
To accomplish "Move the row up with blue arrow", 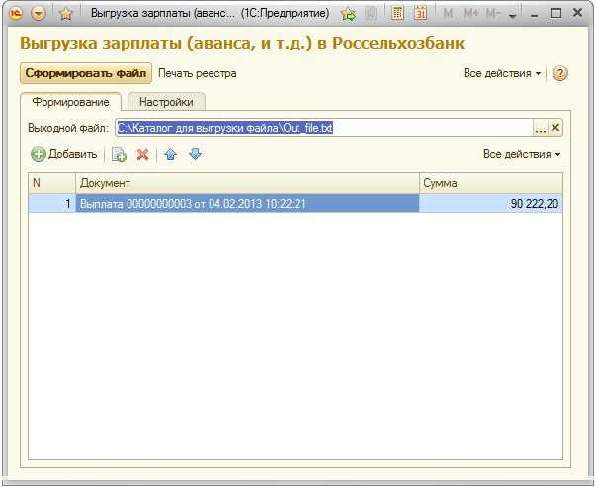I will tap(171, 154).
